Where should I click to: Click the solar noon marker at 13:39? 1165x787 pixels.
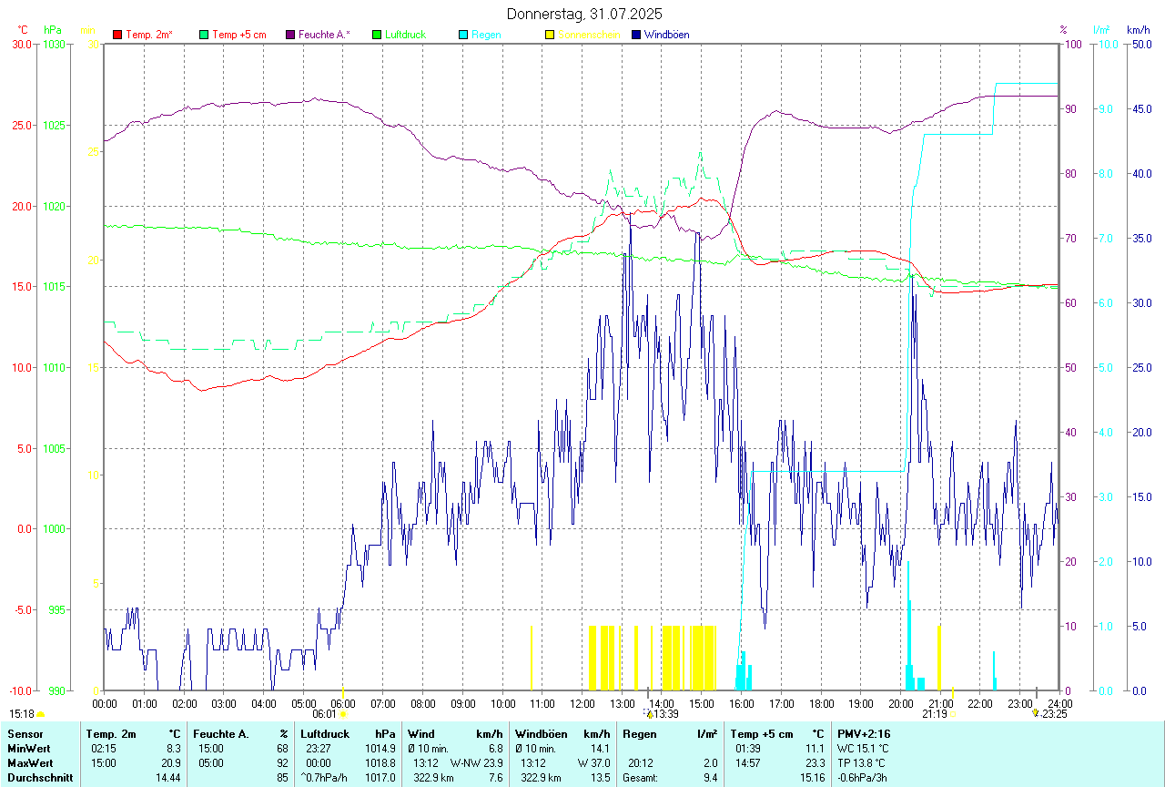pos(649,714)
